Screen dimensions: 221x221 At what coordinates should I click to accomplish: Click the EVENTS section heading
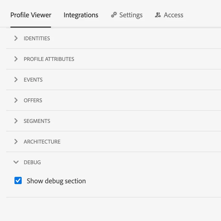(33, 80)
